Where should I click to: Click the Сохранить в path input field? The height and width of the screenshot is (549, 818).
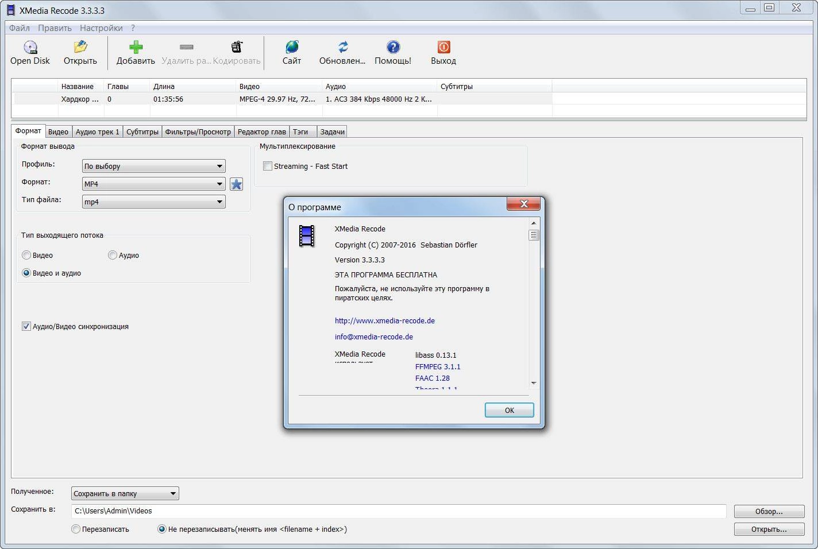coord(399,511)
